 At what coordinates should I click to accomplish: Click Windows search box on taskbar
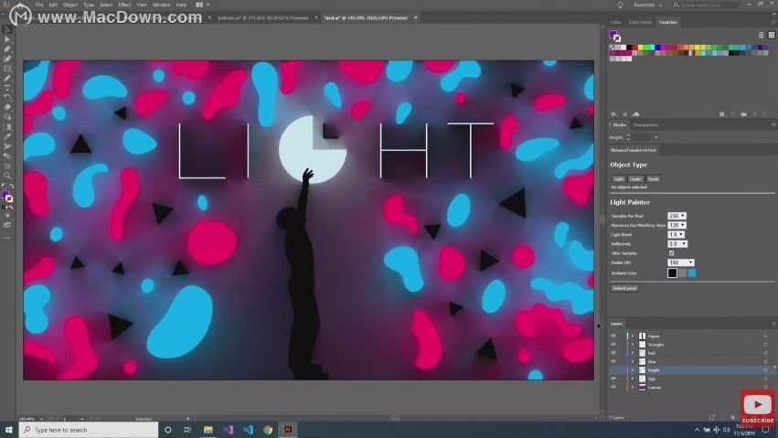pyautogui.click(x=89, y=430)
